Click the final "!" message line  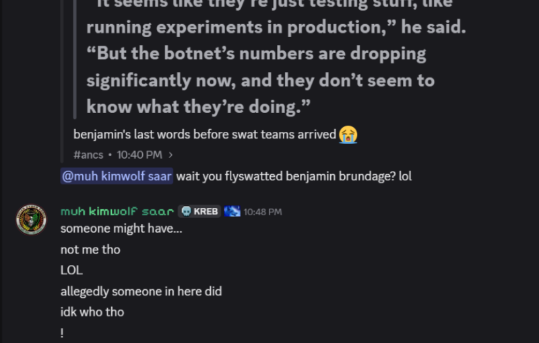[62, 333]
